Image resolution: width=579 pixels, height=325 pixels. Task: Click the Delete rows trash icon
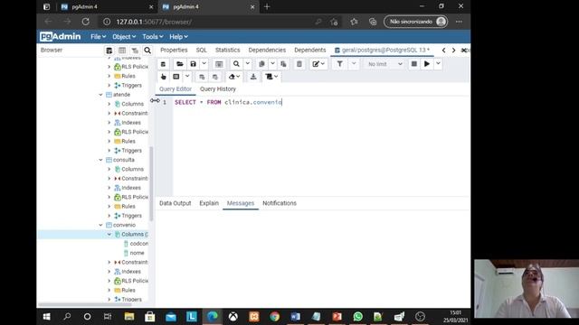(299, 64)
